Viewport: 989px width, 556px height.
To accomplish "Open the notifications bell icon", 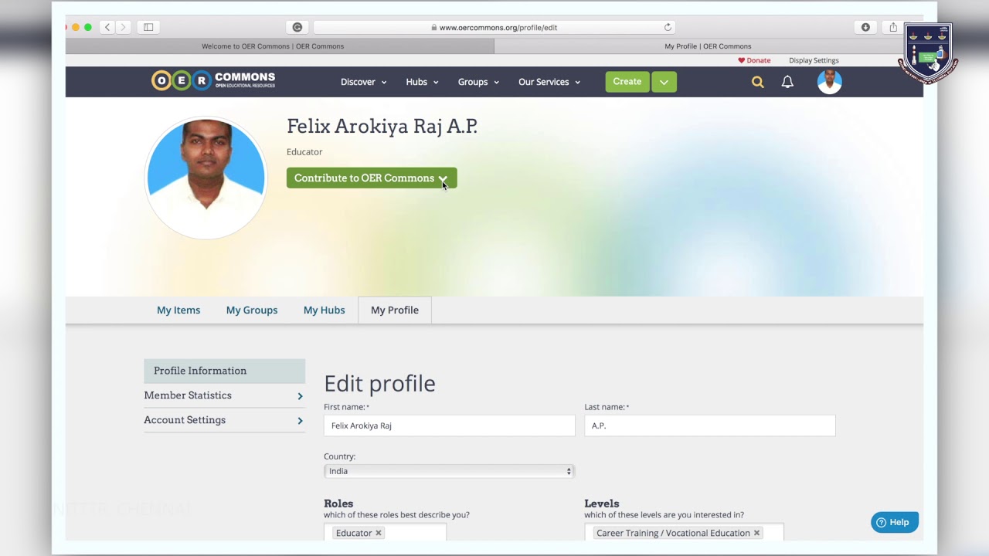I will pyautogui.click(x=787, y=82).
